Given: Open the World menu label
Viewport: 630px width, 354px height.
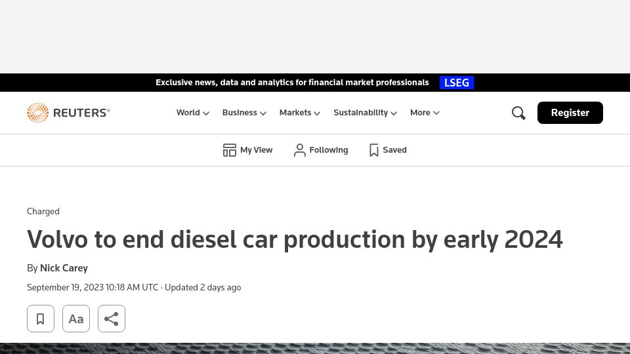Looking at the screenshot, I should (x=188, y=113).
